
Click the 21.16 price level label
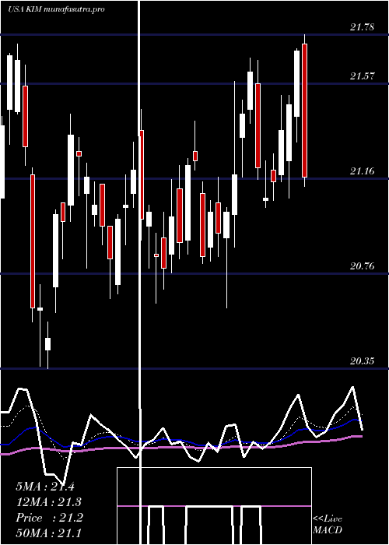363,171
